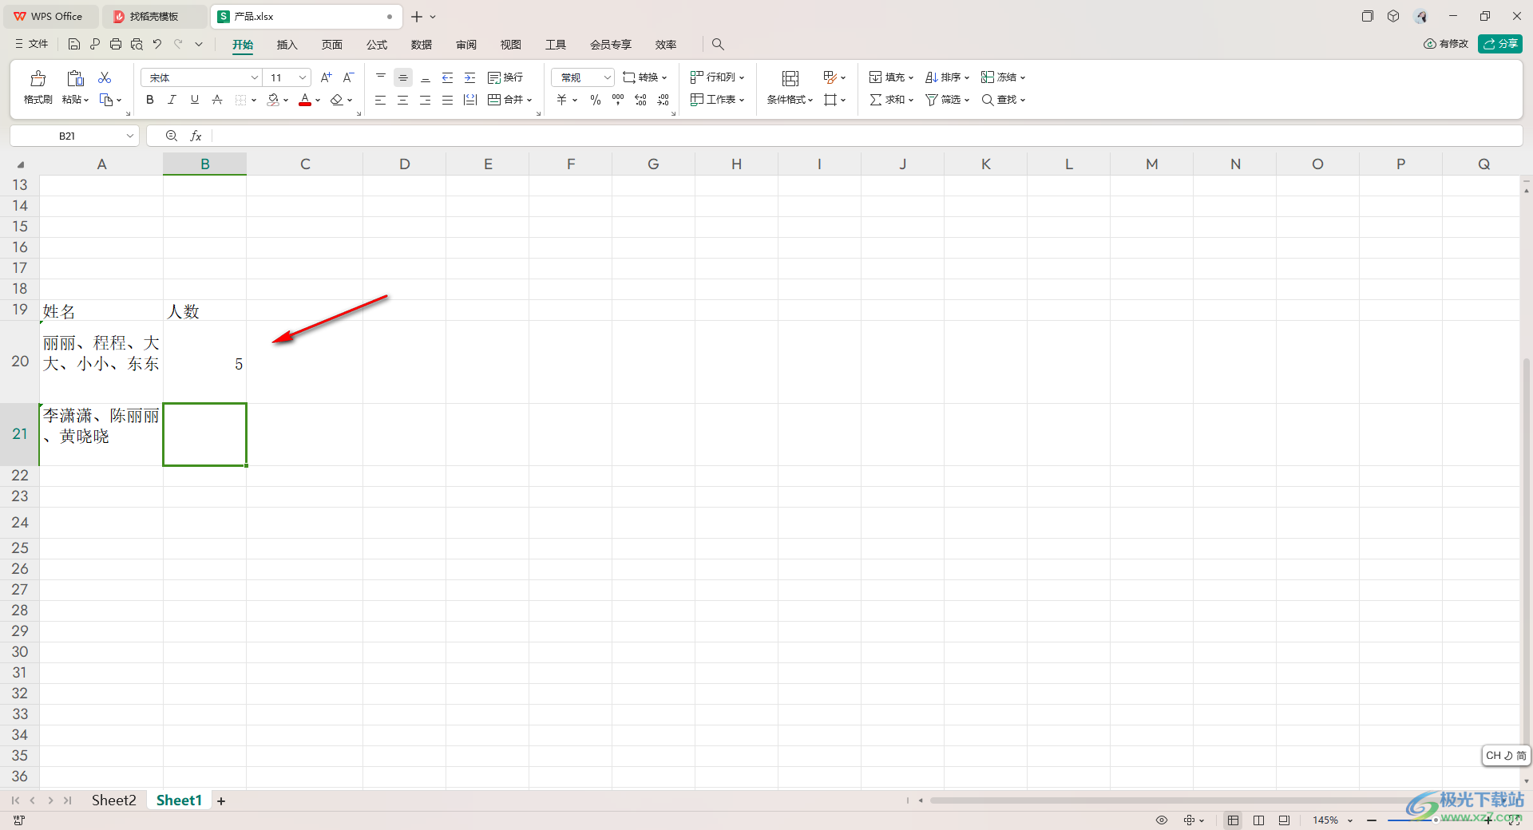Select cell B20 containing 5
Screen dimensions: 1533x830
[205, 362]
